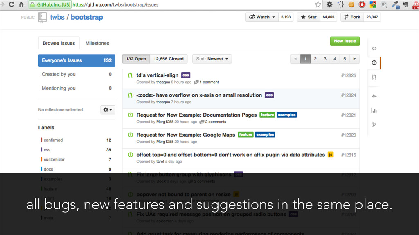Viewport: 419px width, 235px height.
Task: Open 2 comments on Documentation Pages issue
Action: pos(213,122)
